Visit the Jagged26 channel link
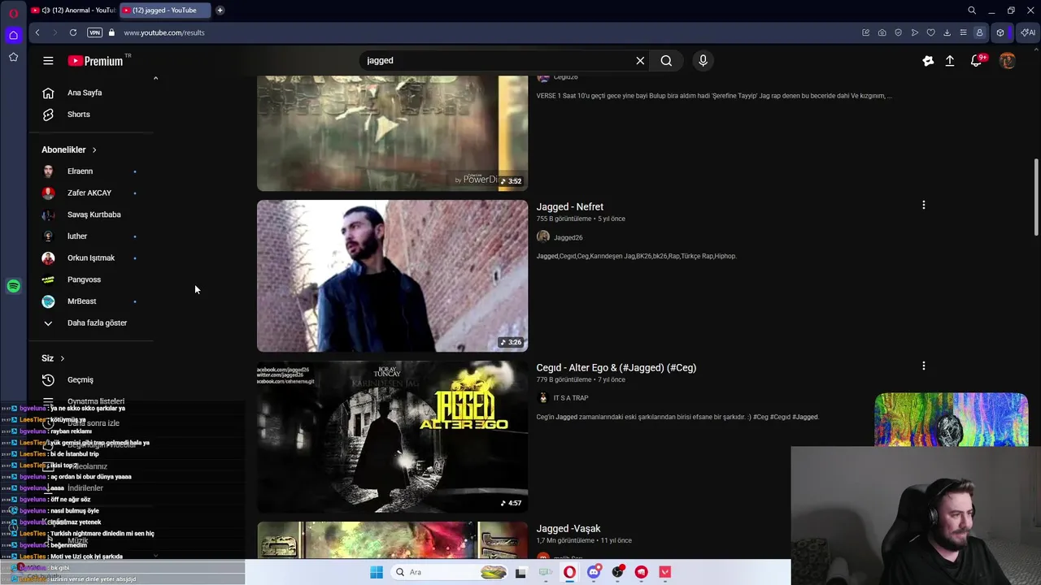Image resolution: width=1041 pixels, height=585 pixels. coord(568,238)
